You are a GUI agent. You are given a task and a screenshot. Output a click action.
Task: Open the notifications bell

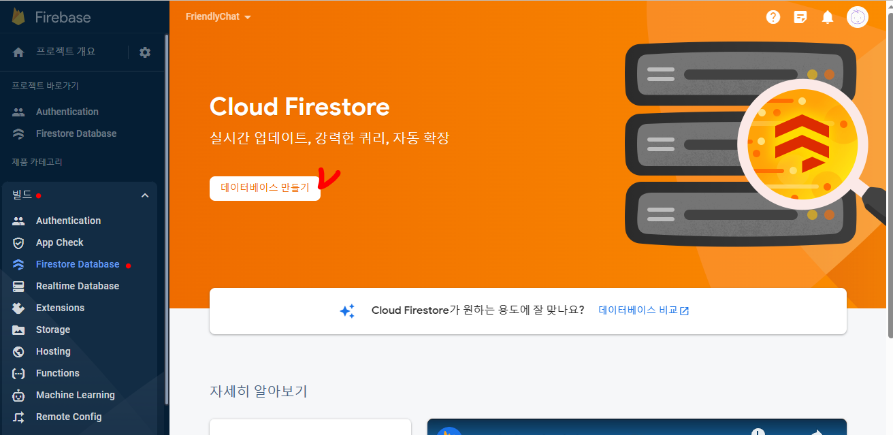point(828,17)
